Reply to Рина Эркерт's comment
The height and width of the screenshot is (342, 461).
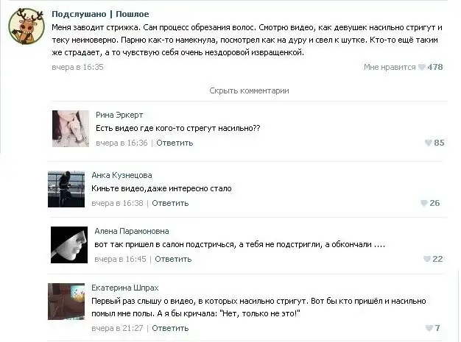click(x=175, y=143)
